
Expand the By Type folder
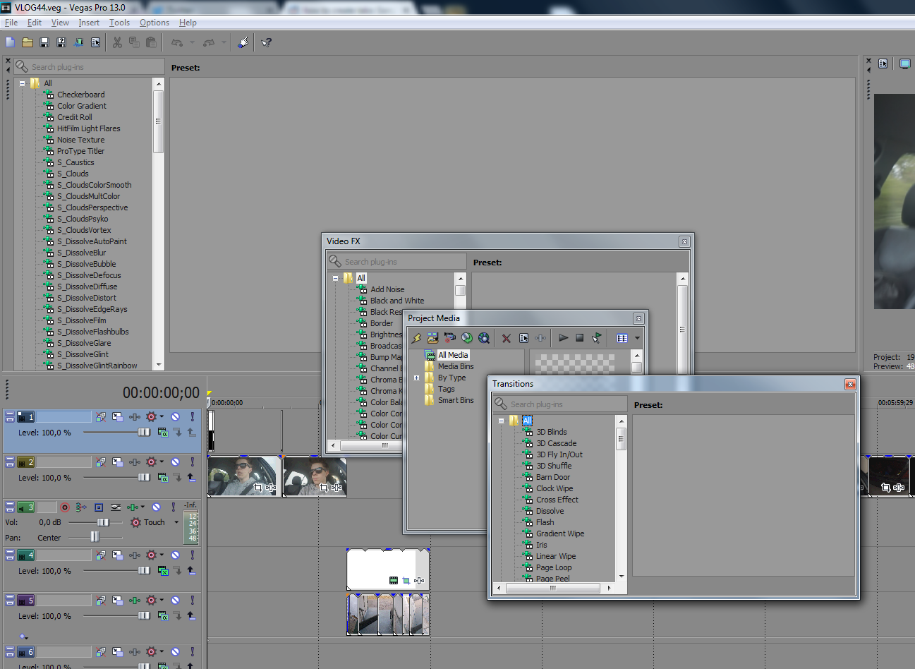(416, 378)
